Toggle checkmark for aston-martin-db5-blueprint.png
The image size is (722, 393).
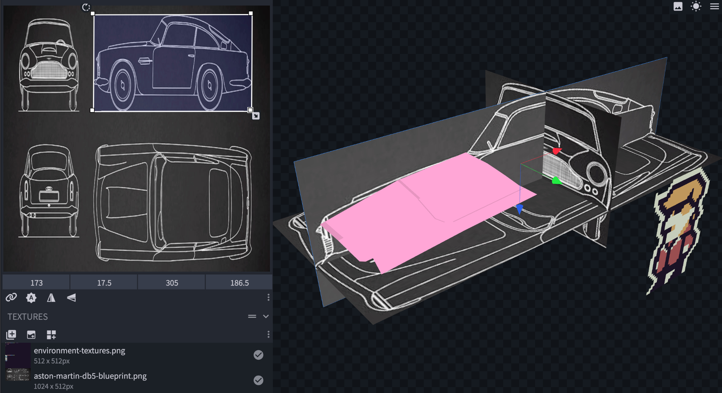click(258, 380)
